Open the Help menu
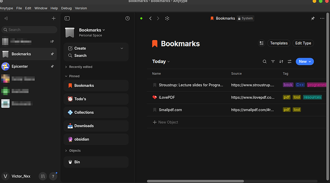This screenshot has height=183, width=330. pyautogui.click(x=54, y=8)
